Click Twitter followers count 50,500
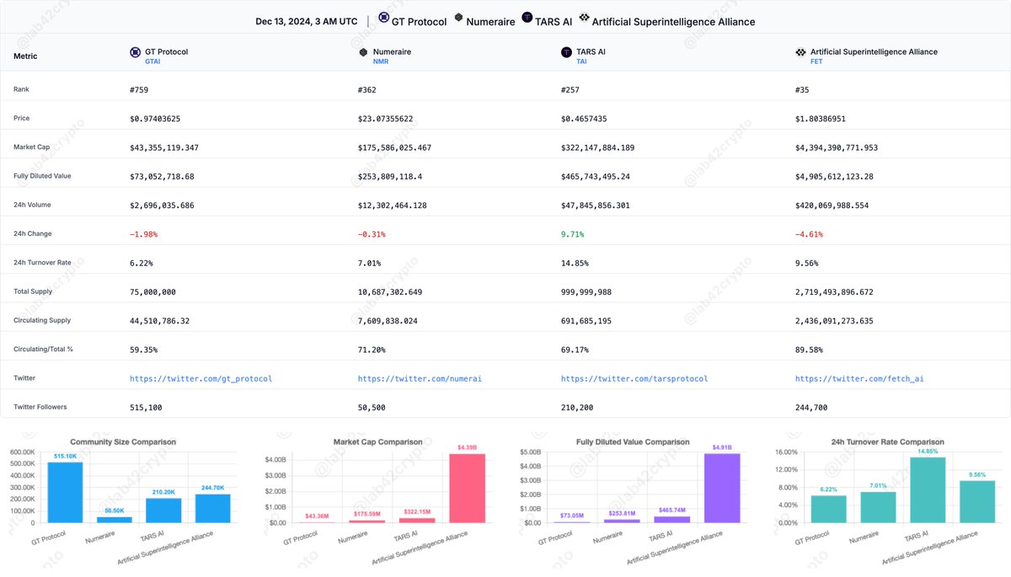1011x577 pixels. pyautogui.click(x=372, y=408)
